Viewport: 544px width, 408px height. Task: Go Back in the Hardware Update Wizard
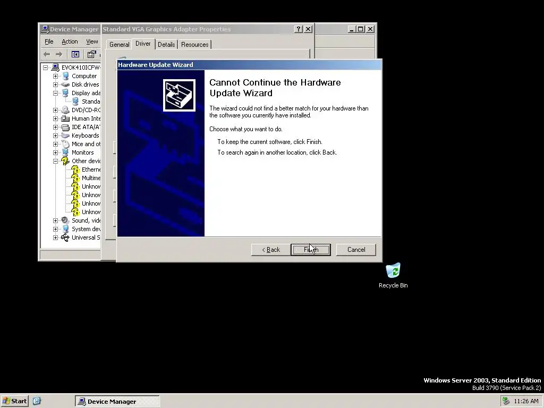[x=271, y=250]
